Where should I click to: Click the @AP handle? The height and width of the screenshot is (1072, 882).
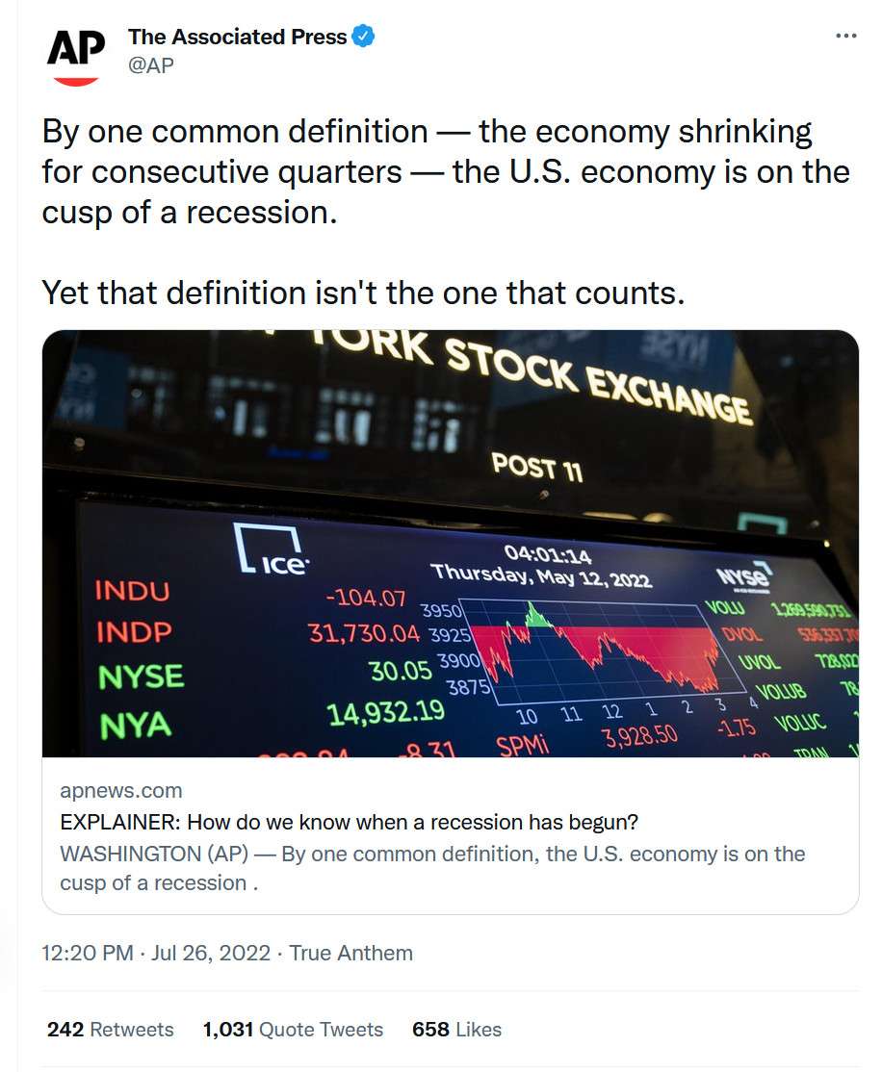click(150, 64)
